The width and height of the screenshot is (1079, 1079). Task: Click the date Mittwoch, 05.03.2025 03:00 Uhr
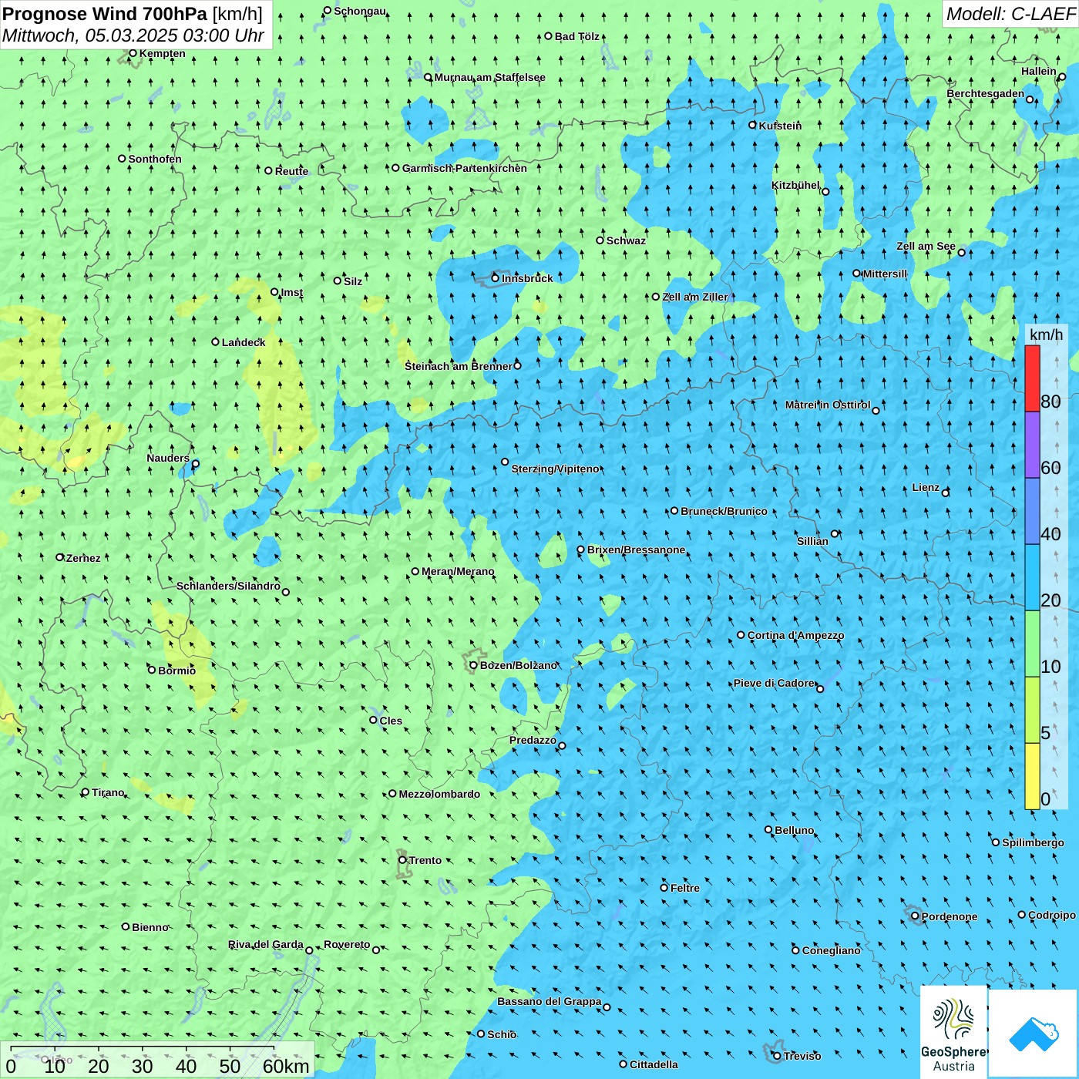click(x=133, y=35)
